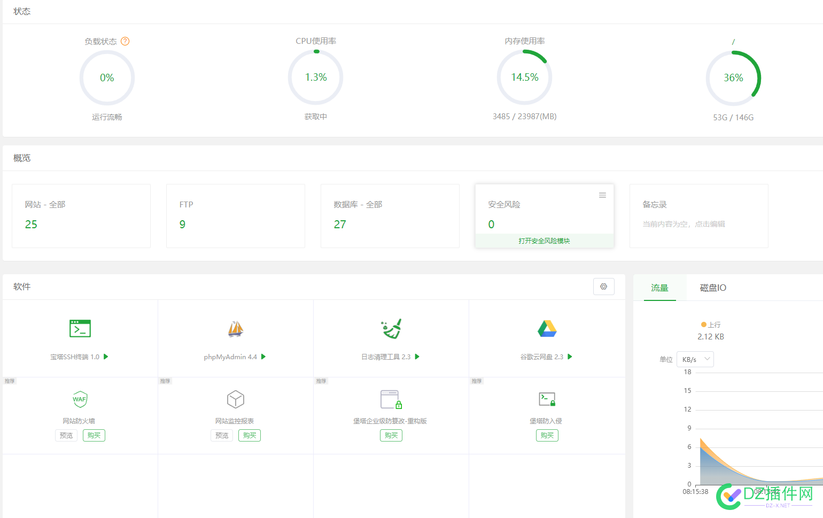Open the 谷歌云网盘 Google Drive icon
The height and width of the screenshot is (518, 823).
(x=547, y=329)
